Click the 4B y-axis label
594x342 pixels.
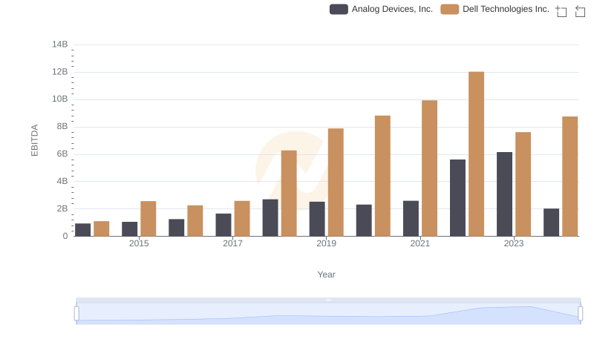tap(62, 181)
